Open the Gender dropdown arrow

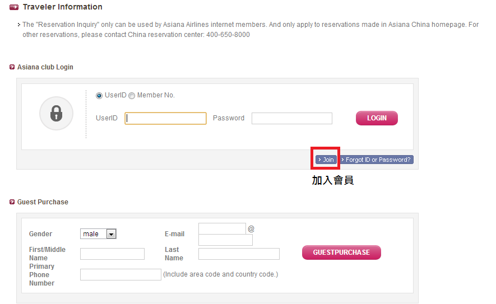pos(111,234)
